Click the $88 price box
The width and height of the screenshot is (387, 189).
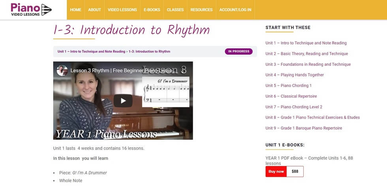(295, 172)
